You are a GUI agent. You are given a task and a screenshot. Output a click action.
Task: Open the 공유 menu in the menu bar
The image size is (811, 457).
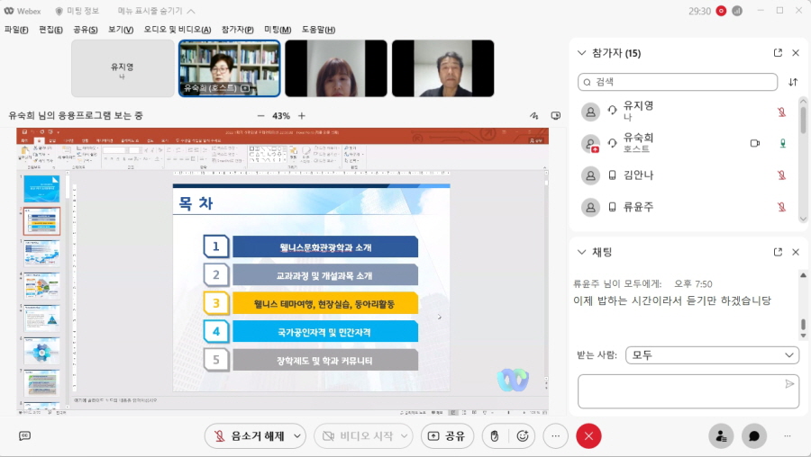pos(86,30)
